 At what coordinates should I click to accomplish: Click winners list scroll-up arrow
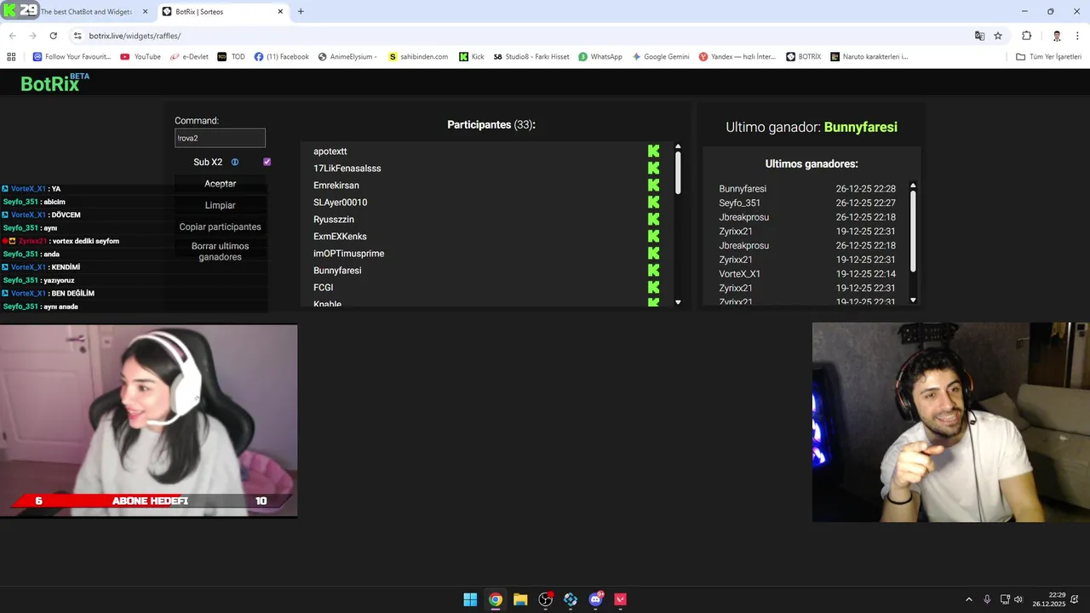point(913,186)
